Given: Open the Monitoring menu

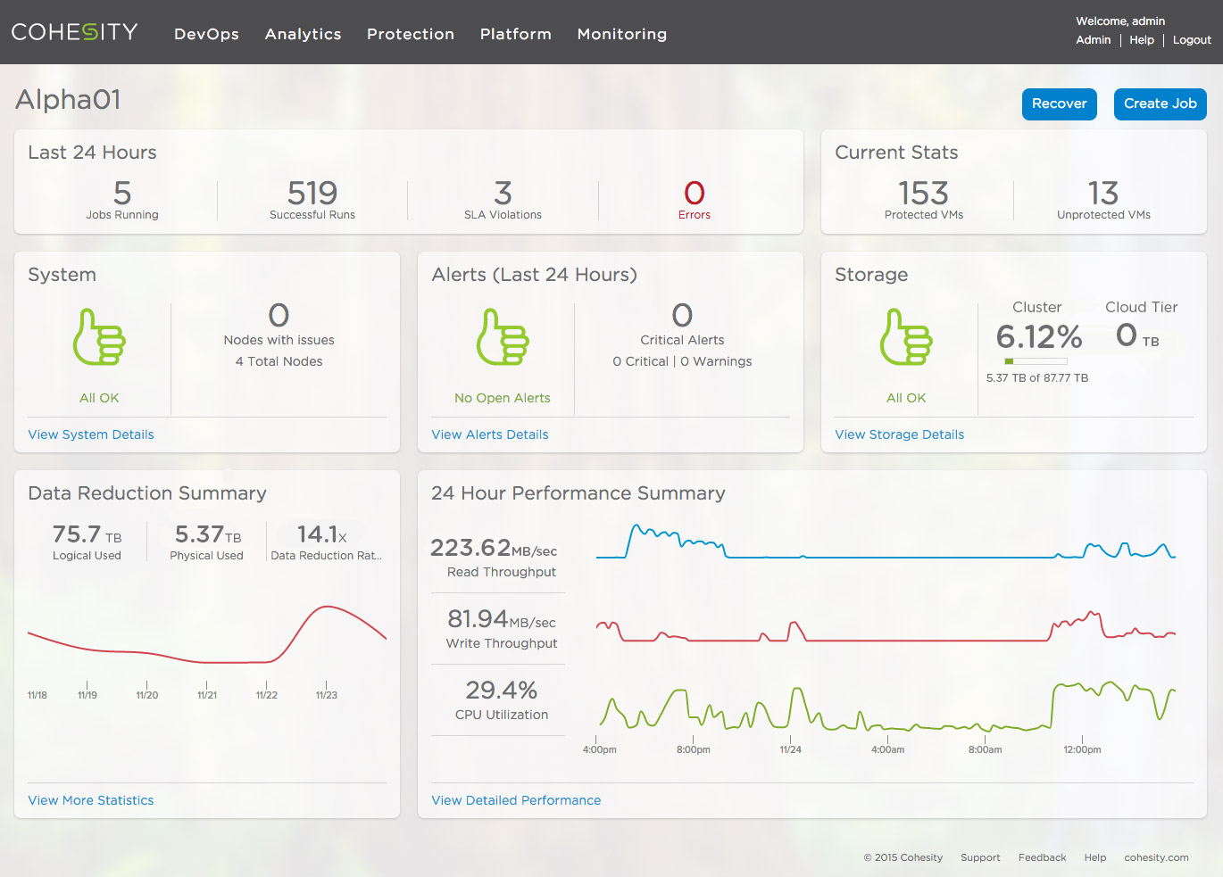Looking at the screenshot, I should (x=621, y=34).
